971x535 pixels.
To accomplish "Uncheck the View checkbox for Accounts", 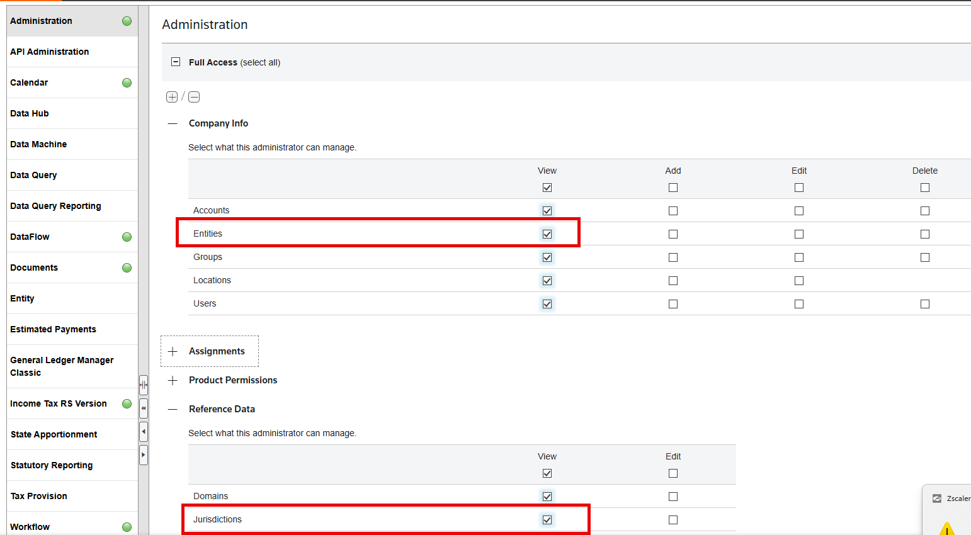I will (547, 211).
